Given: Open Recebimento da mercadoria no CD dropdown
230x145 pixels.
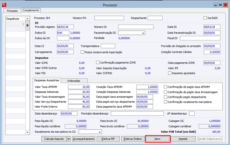Looking at the screenshot, I should [x=100, y=132].
